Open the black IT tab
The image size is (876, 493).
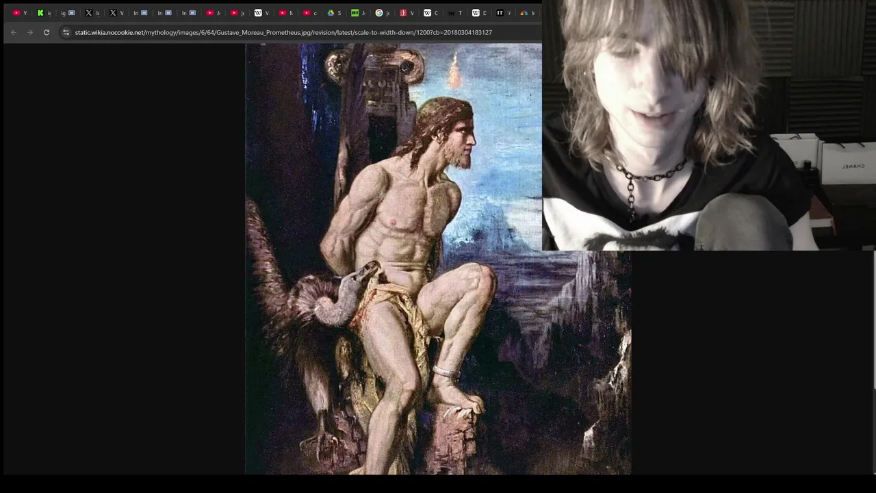(x=503, y=13)
